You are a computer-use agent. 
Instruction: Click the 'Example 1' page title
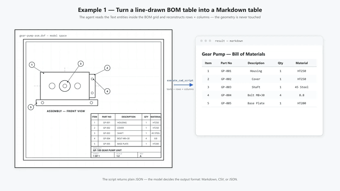coord(170,10)
